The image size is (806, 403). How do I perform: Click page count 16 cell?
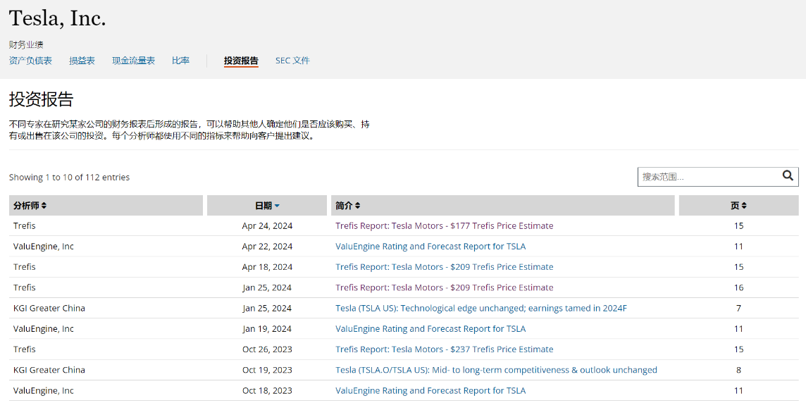[x=738, y=287]
